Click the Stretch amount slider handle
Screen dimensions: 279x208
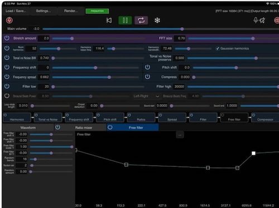(x=72, y=38)
